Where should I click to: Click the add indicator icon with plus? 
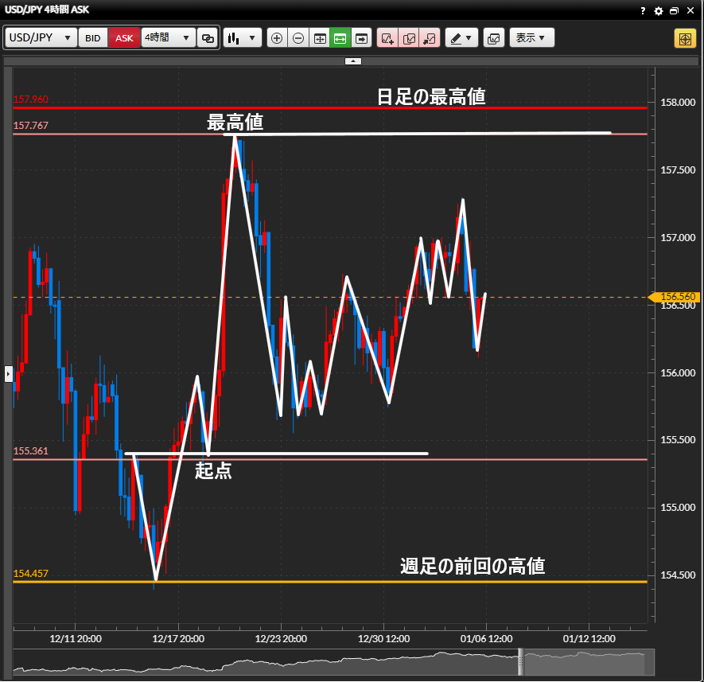(x=387, y=38)
